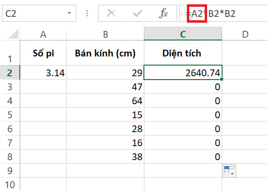Click the Bán kính (cm) header cell
The height and width of the screenshot is (191, 267).
coord(105,53)
